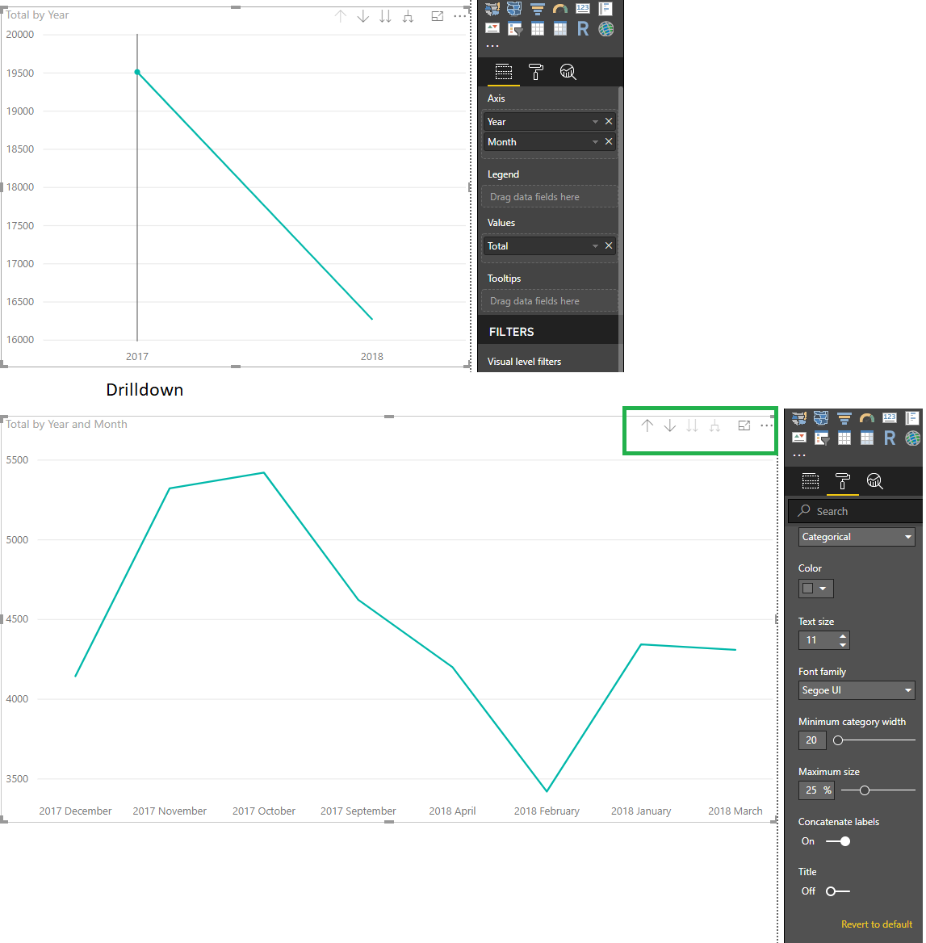
Task: Select Gauge visual in upper pane
Action: [559, 8]
